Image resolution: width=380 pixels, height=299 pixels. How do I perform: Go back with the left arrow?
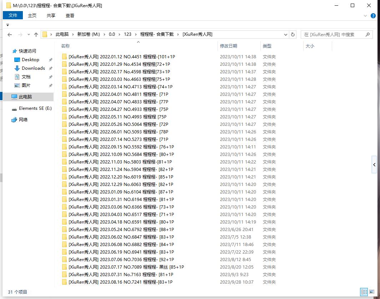[10, 35]
